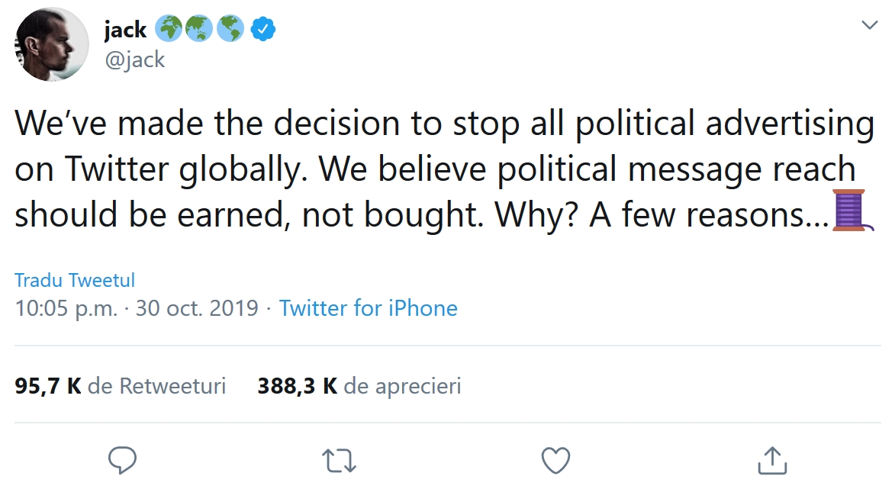Image resolution: width=895 pixels, height=489 pixels.
Task: Click the first globe emoji beside jack's name
Action: click(169, 30)
